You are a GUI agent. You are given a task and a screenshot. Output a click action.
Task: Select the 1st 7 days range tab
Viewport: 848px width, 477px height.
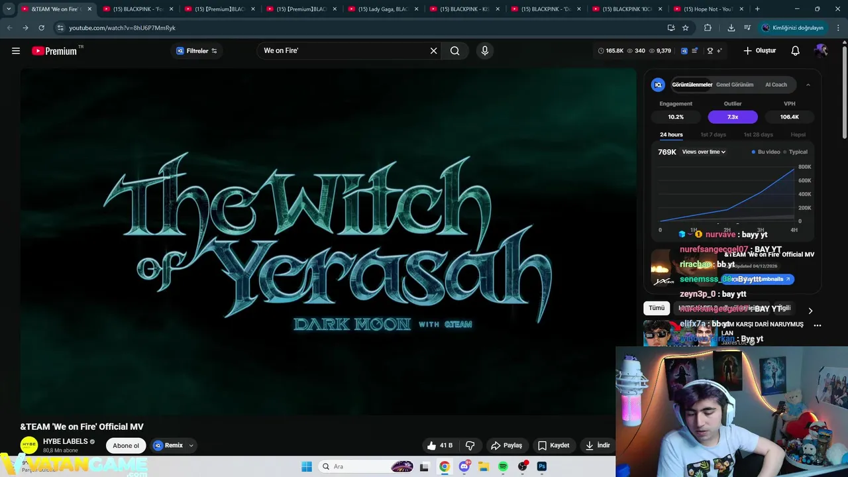[x=714, y=134]
